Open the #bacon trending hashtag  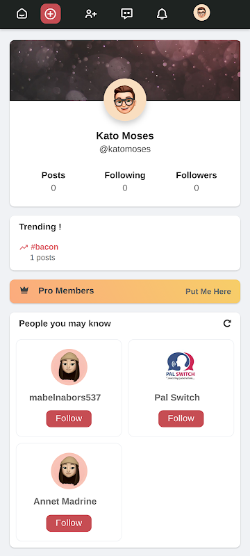click(x=44, y=247)
